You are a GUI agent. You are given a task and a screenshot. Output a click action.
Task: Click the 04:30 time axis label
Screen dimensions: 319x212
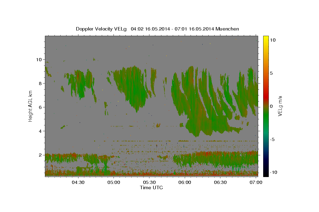click(79, 182)
